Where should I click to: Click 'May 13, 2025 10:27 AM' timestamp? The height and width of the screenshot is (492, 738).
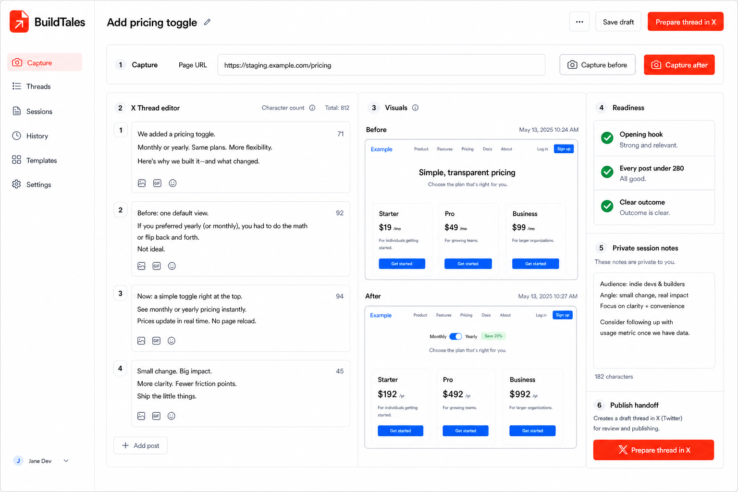(548, 296)
